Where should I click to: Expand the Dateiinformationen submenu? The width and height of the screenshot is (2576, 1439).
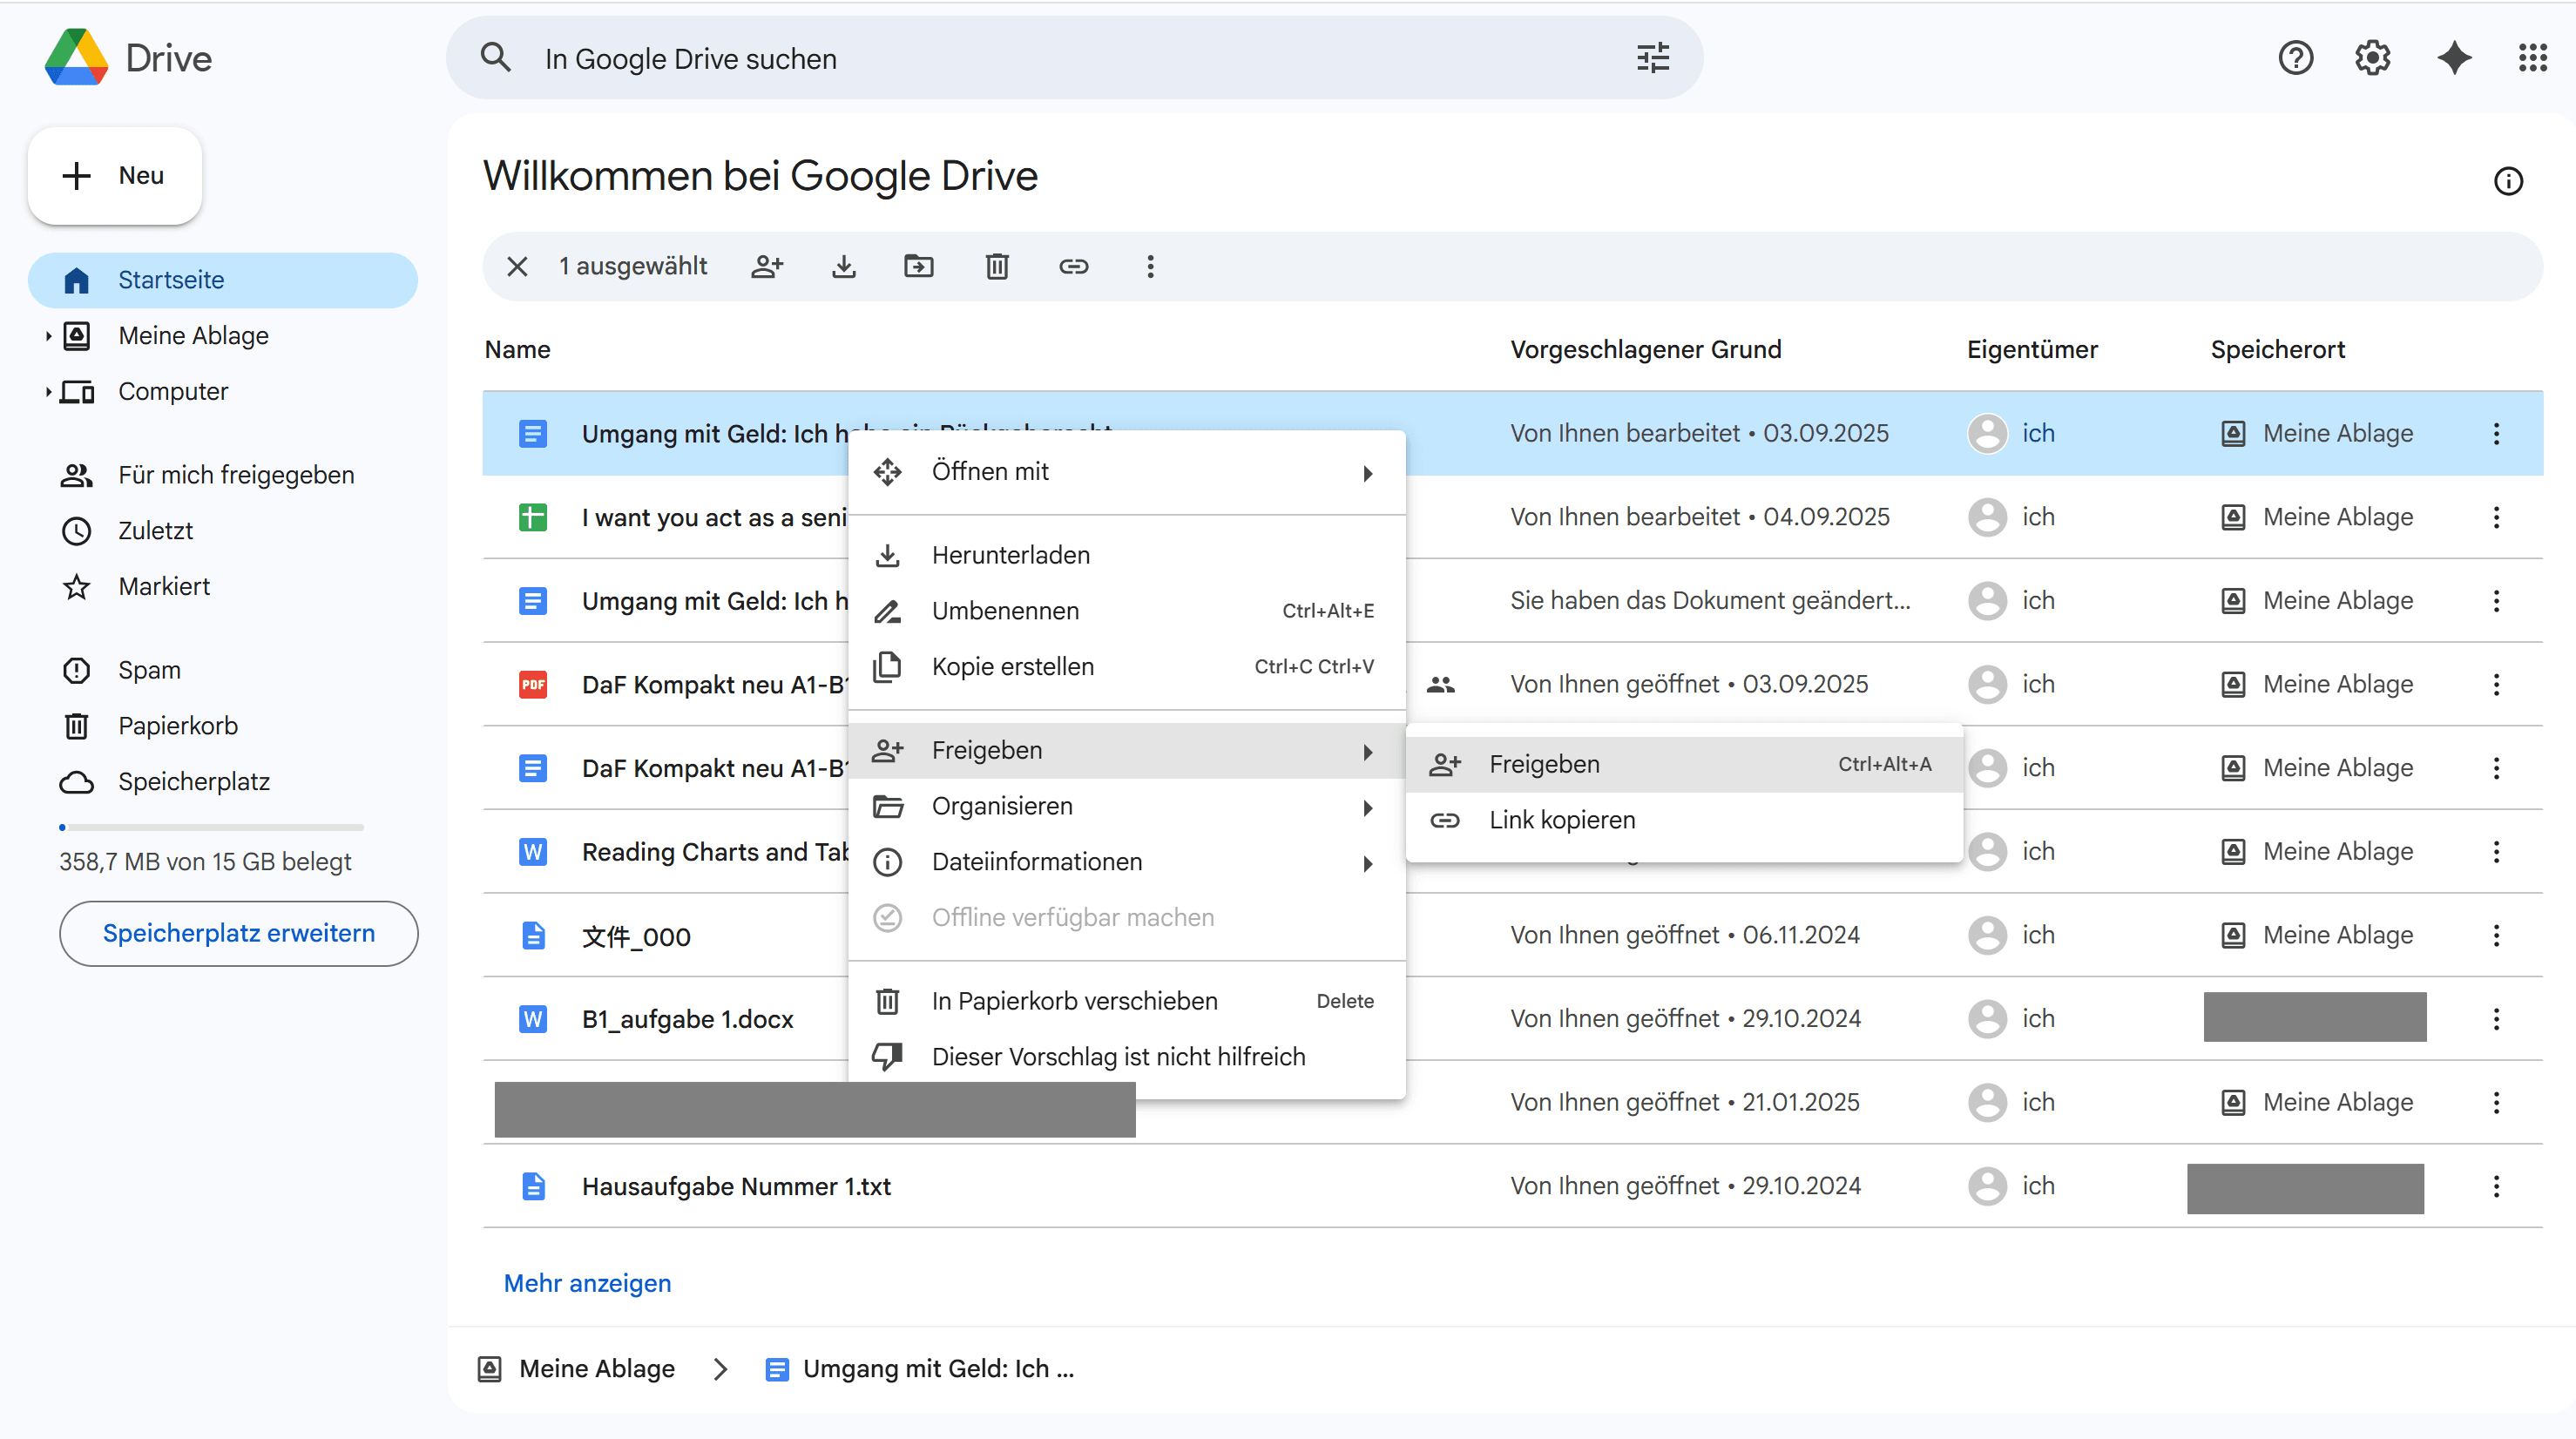tap(1127, 863)
